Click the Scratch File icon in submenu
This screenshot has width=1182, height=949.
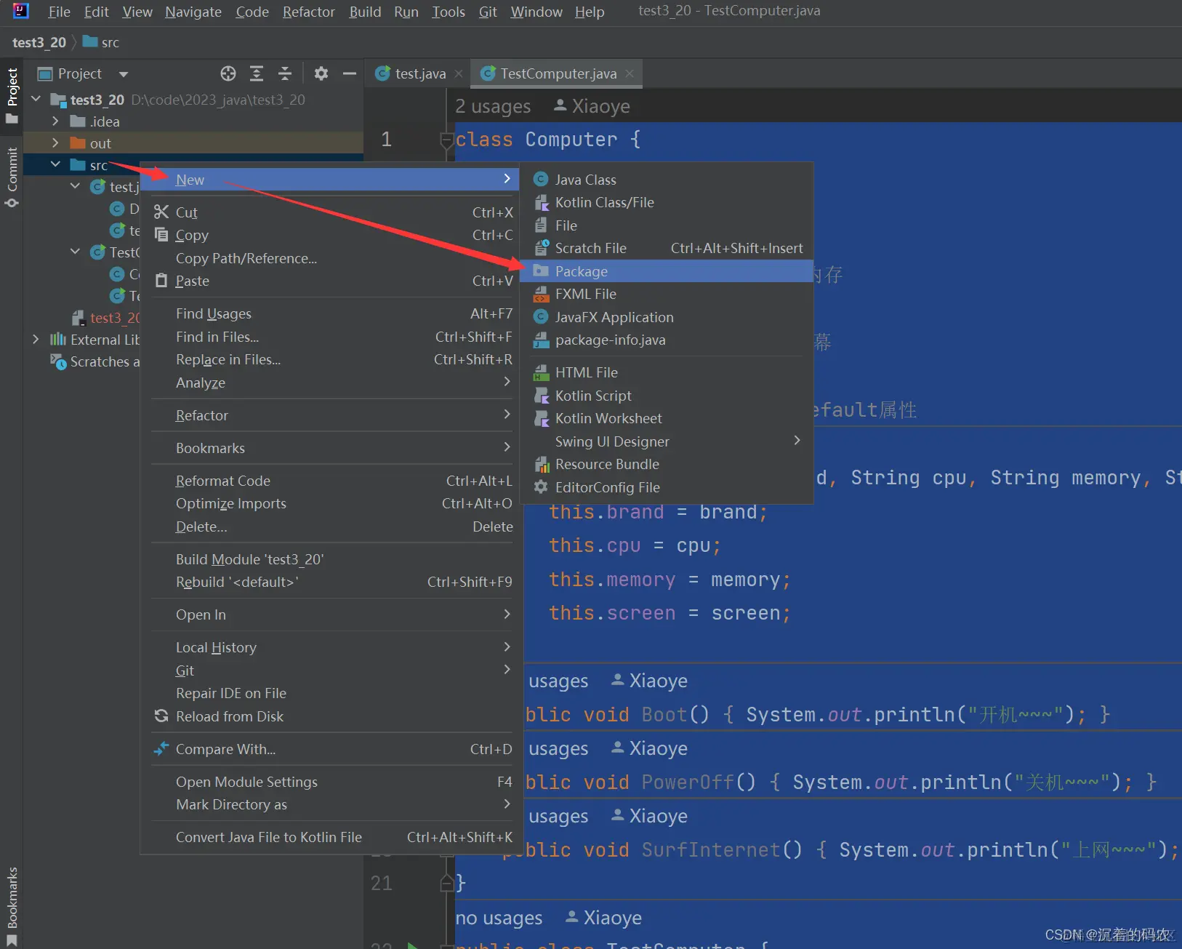click(x=541, y=248)
